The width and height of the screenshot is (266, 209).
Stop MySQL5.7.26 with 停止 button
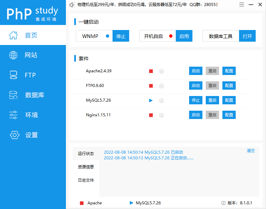pyautogui.click(x=196, y=100)
